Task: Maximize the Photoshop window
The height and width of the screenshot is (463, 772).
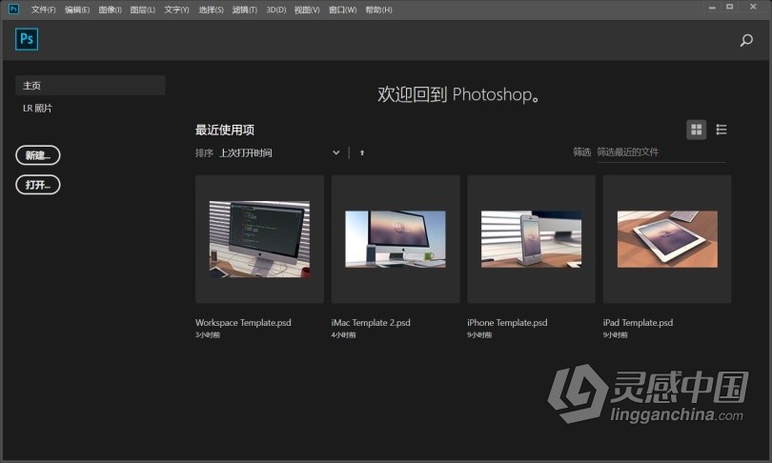Action: point(730,7)
